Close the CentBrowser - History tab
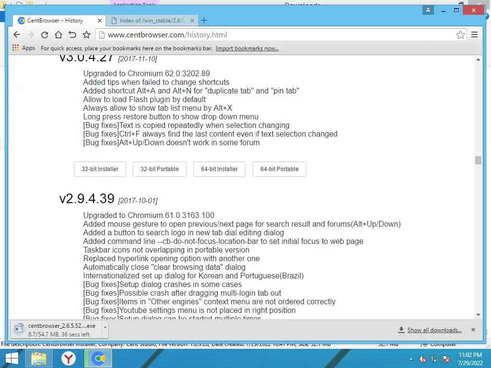 point(100,21)
